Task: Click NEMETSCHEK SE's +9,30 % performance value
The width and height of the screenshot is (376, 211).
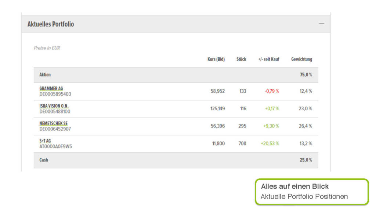Action: click(x=271, y=126)
